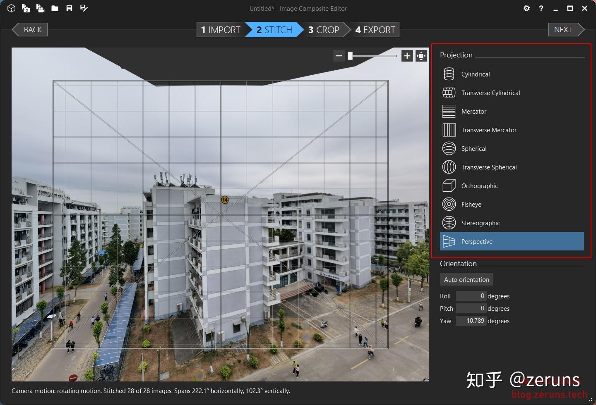Apply the Fisheye projection
The image size is (596, 405).
(449, 204)
